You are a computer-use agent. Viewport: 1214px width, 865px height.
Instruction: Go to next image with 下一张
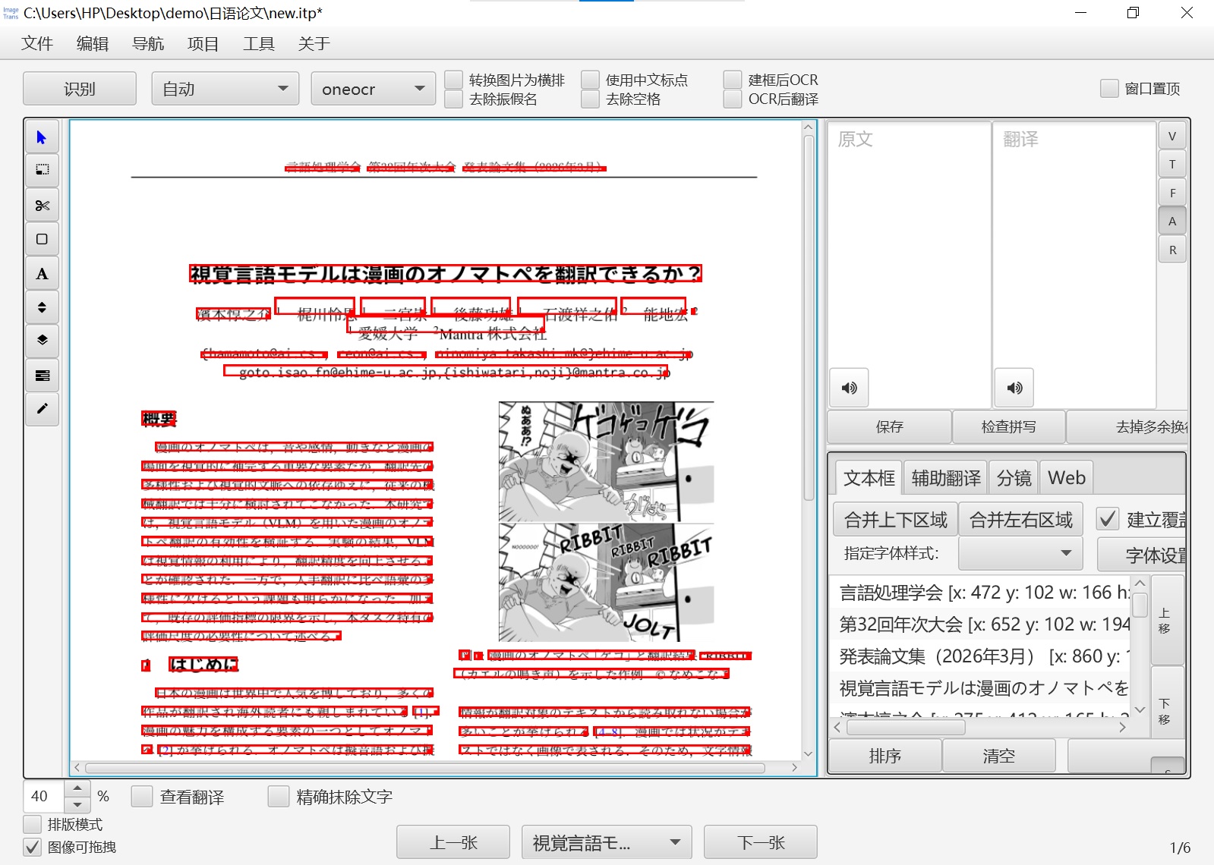[761, 842]
